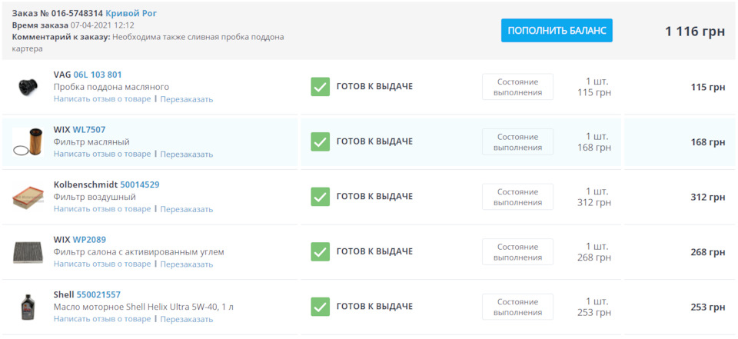738x339 pixels.
Task: View status for the 168 грн item
Action: [517, 142]
